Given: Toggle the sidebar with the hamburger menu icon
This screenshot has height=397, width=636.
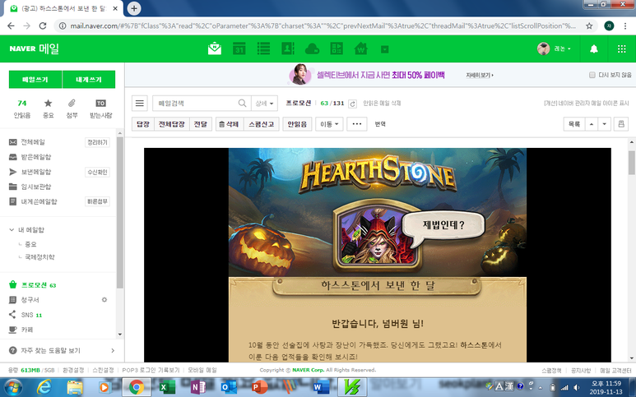Looking at the screenshot, I should point(140,104).
